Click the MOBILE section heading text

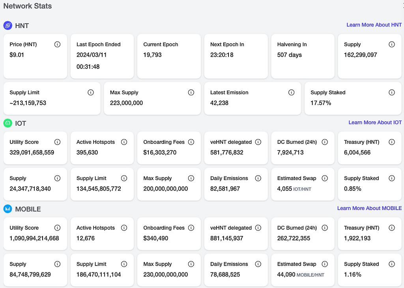pos(28,209)
